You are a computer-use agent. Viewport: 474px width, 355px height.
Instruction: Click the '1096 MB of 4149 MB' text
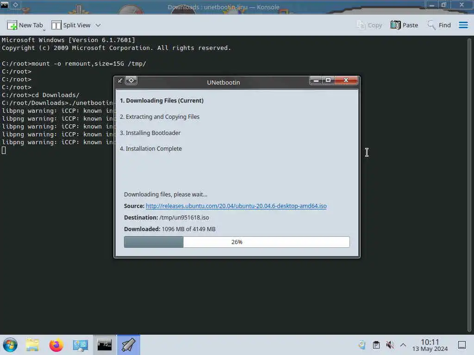click(x=189, y=229)
